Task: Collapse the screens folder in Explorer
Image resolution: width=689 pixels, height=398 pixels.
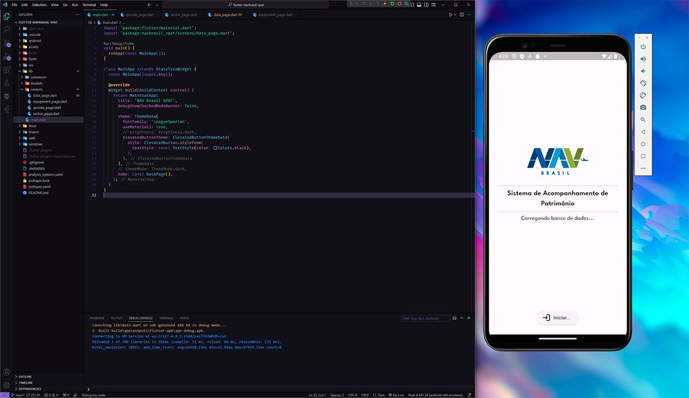Action: tap(37, 89)
